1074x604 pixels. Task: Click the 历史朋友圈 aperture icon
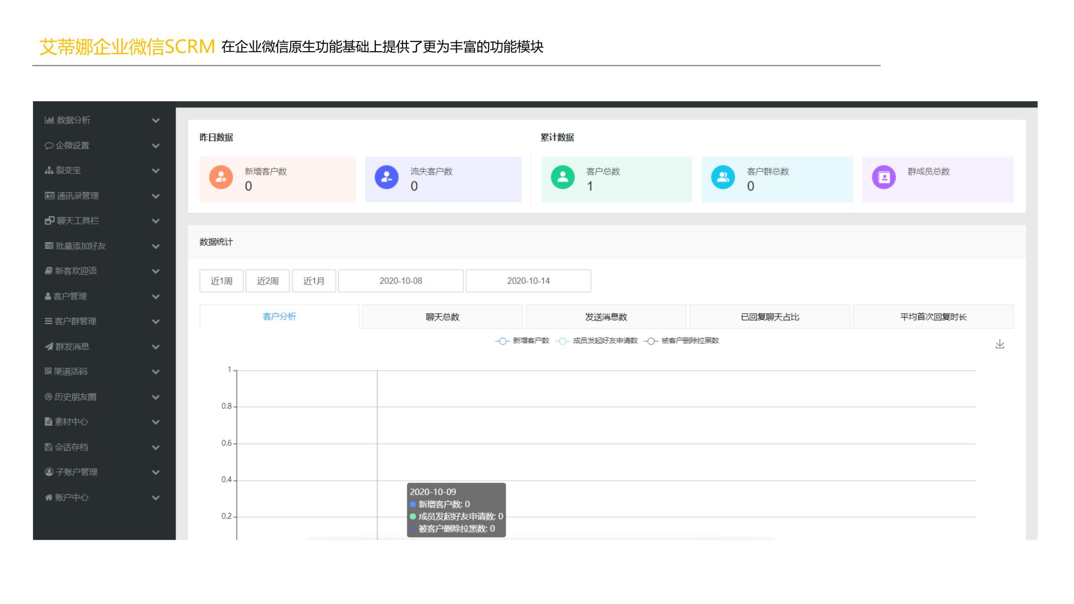[48, 397]
